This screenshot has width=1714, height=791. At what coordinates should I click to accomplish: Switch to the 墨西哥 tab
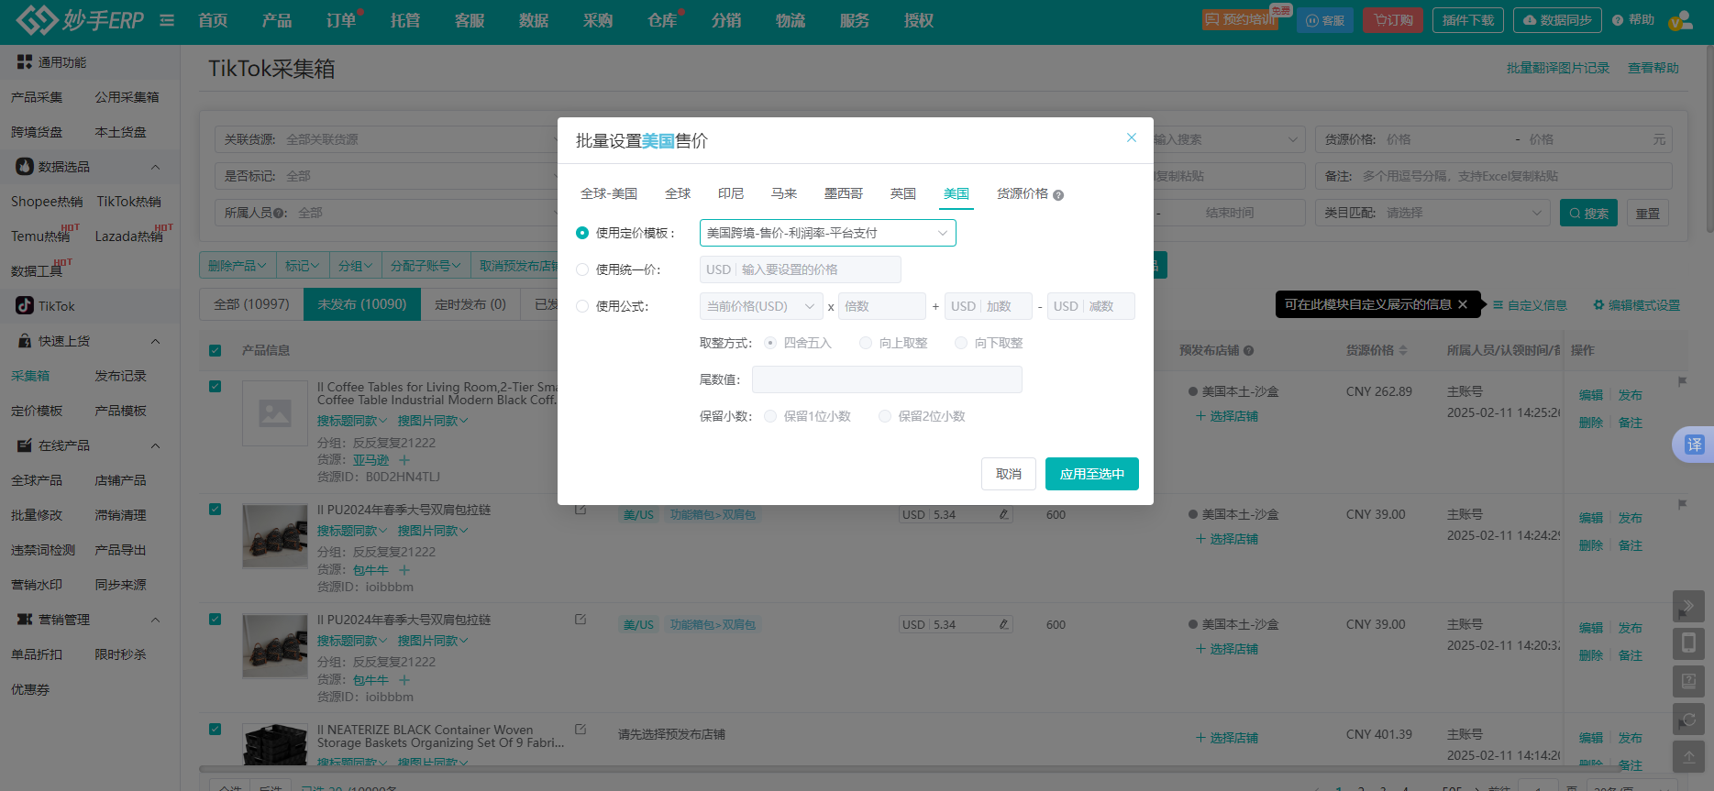pyautogui.click(x=844, y=193)
